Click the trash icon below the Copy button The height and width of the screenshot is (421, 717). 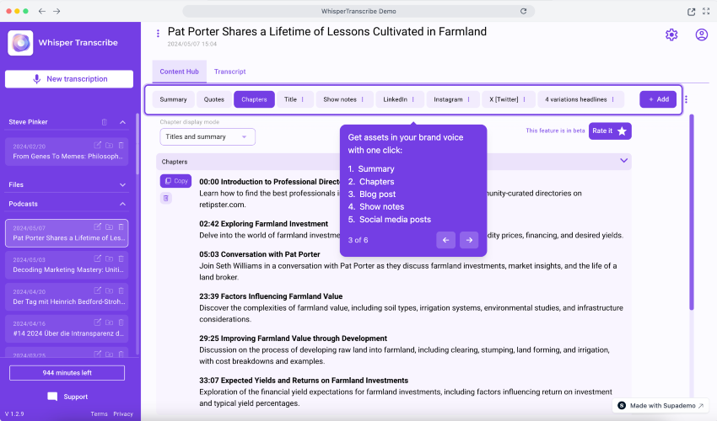coord(166,198)
